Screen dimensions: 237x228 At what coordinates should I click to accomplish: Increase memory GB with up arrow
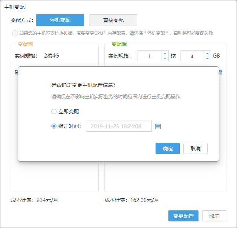pos(207,54)
